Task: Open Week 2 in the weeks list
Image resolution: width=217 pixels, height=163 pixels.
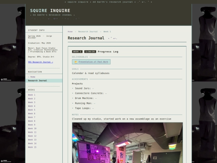Action: pos(32,99)
